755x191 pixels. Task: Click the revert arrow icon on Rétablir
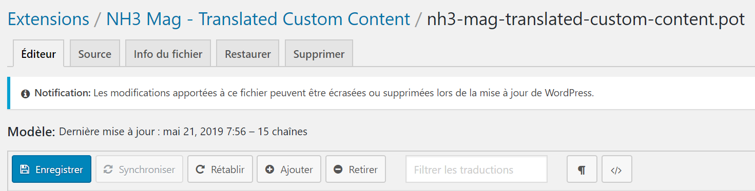tap(201, 169)
